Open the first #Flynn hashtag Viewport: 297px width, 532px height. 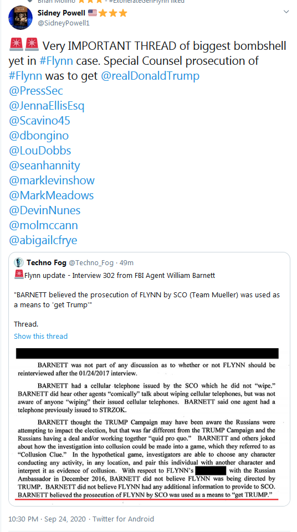[x=56, y=60]
